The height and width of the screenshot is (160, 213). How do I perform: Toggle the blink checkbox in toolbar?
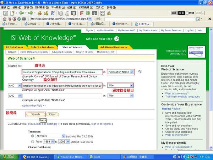pos(187,13)
